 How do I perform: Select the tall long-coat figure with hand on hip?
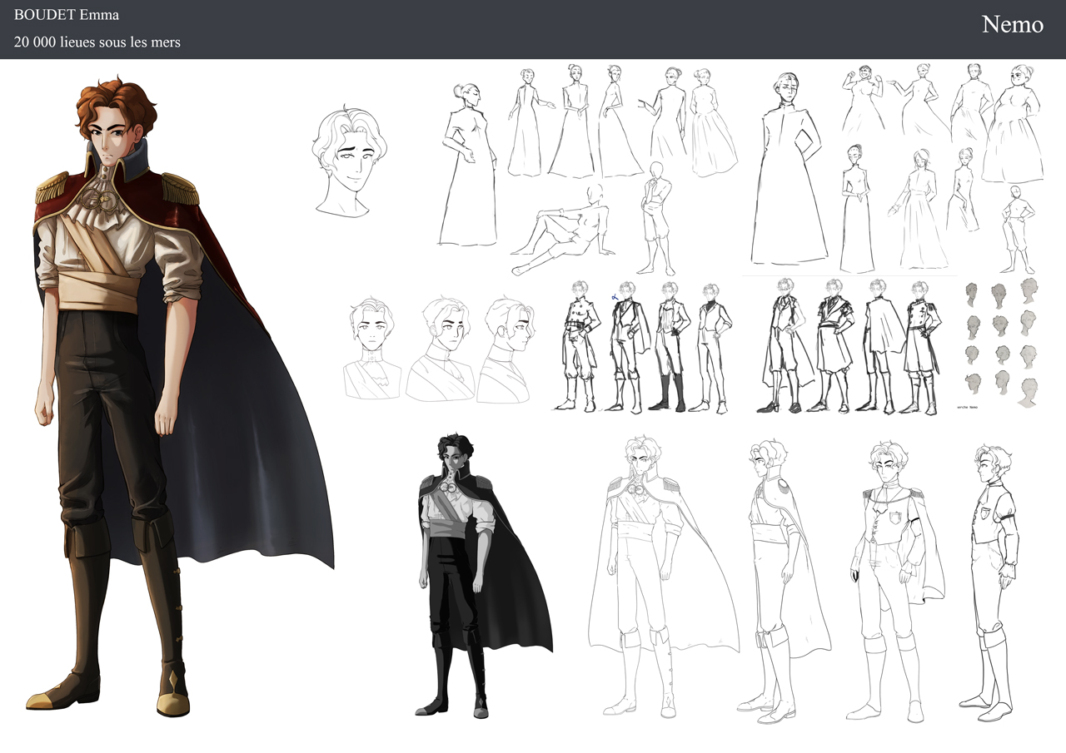pyautogui.click(x=789, y=169)
